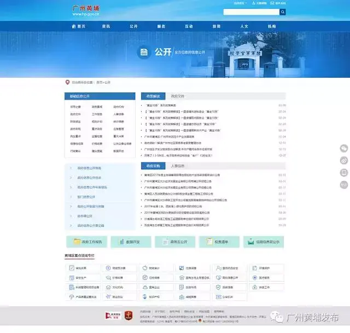The image size is (350, 333).
Task: Open the 服务 navigation menu item
Action: 161,26
